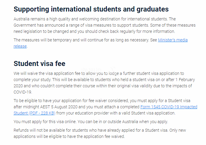Click the "Student (PDF - 228 KB)" link text
Screen dimensions: 206x145
[34, 113]
